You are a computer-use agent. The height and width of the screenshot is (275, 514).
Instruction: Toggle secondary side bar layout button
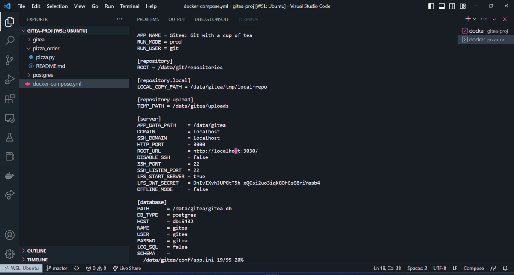coord(452,6)
